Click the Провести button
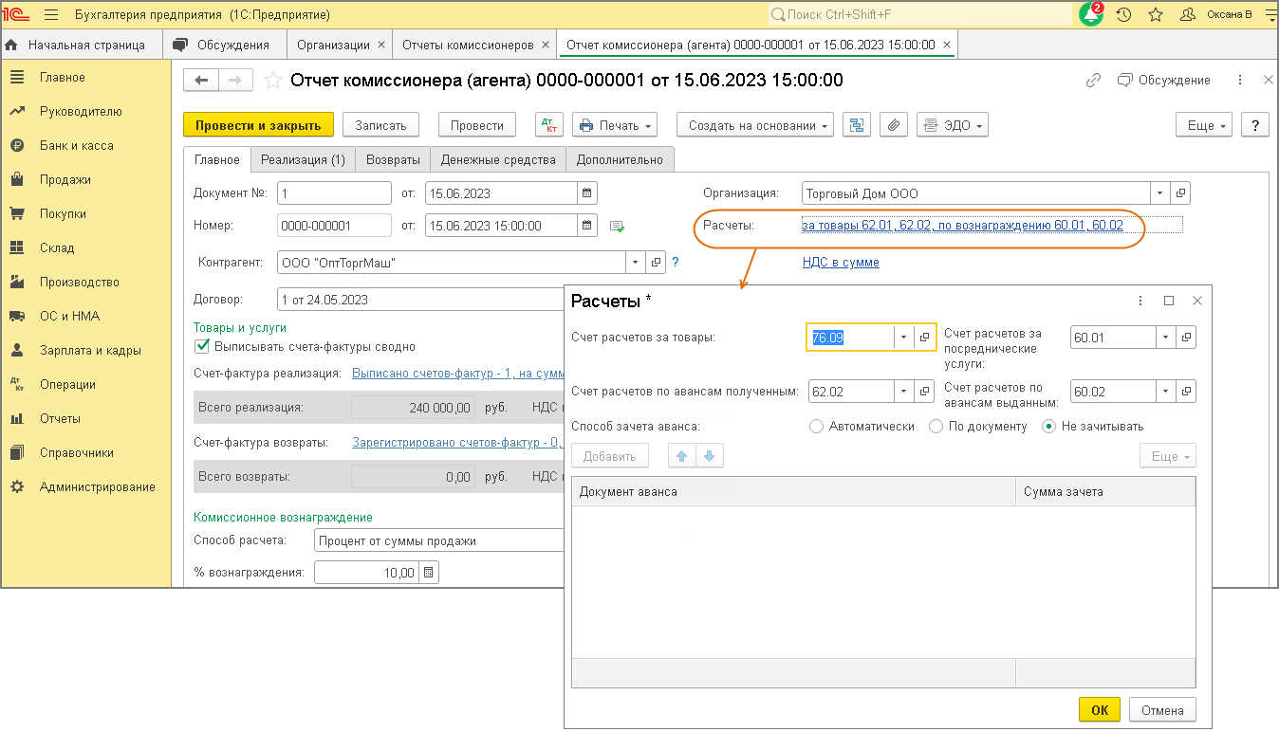The width and height of the screenshot is (1279, 732). point(477,125)
